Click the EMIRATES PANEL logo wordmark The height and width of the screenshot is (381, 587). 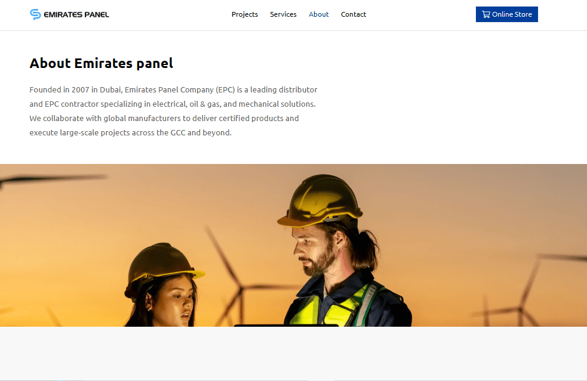76,14
